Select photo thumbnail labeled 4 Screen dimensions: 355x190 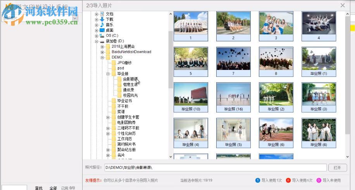[319, 26]
